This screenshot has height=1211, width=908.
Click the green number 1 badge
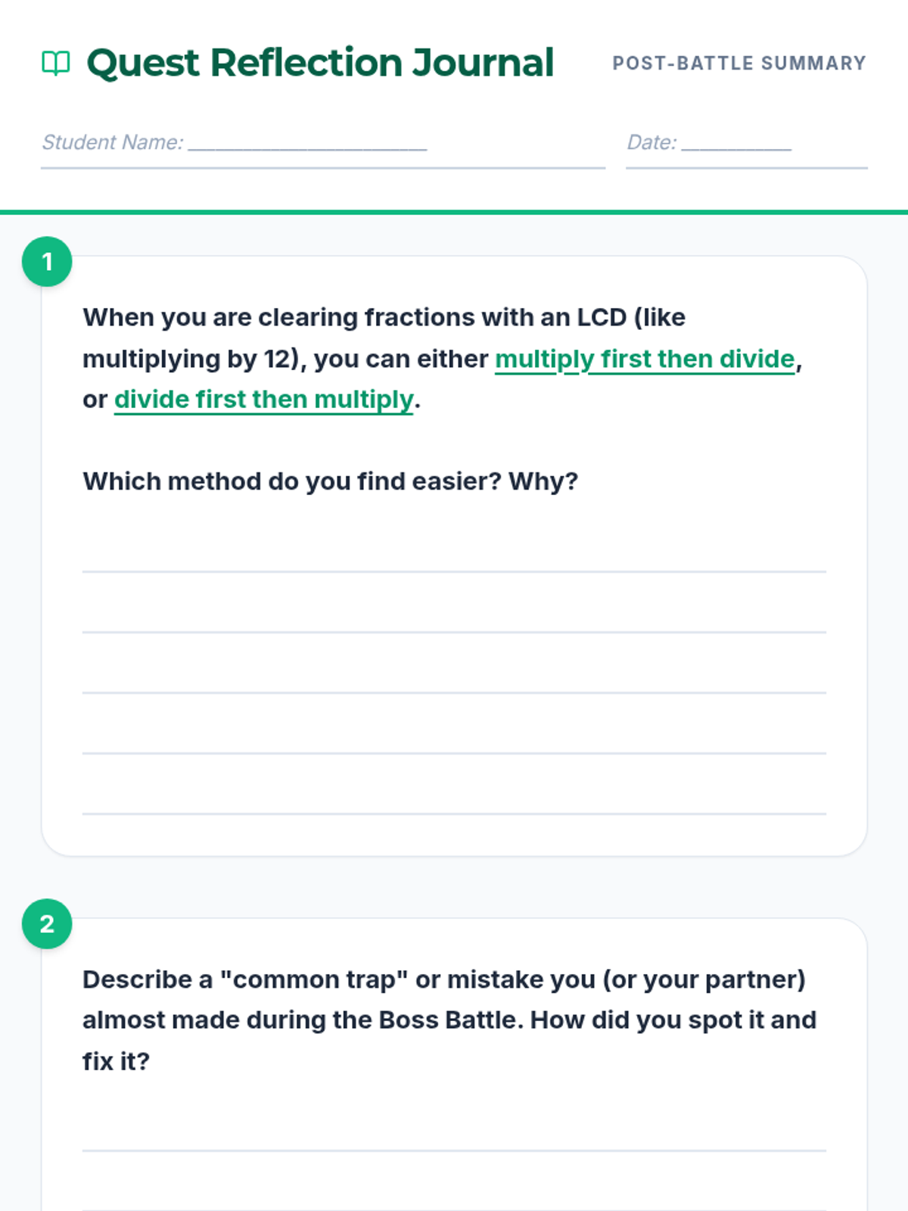pyautogui.click(x=47, y=262)
